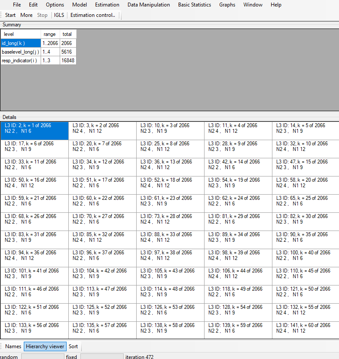The height and width of the screenshot is (359, 339).
Task: Open the Estimation menu
Action: [107, 5]
